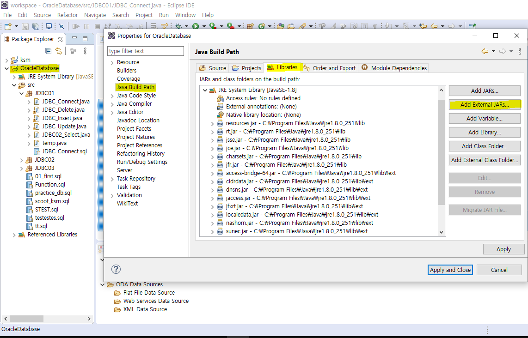The width and height of the screenshot is (528, 338).
Task: Click the Open Console toolbar icon
Action: (x=49, y=26)
